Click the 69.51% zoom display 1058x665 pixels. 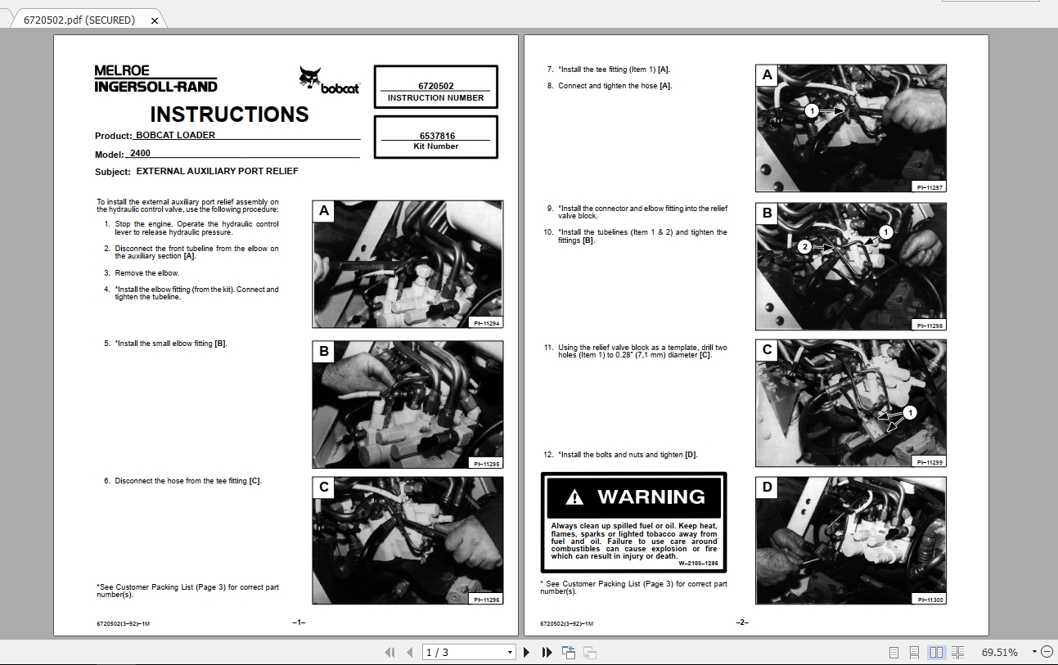point(1000,652)
